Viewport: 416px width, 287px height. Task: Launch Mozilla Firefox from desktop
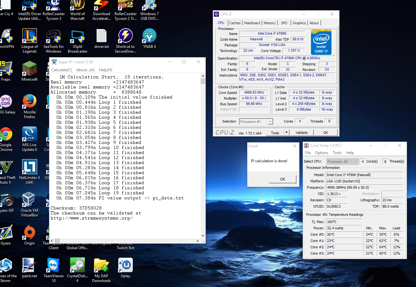[30, 106]
